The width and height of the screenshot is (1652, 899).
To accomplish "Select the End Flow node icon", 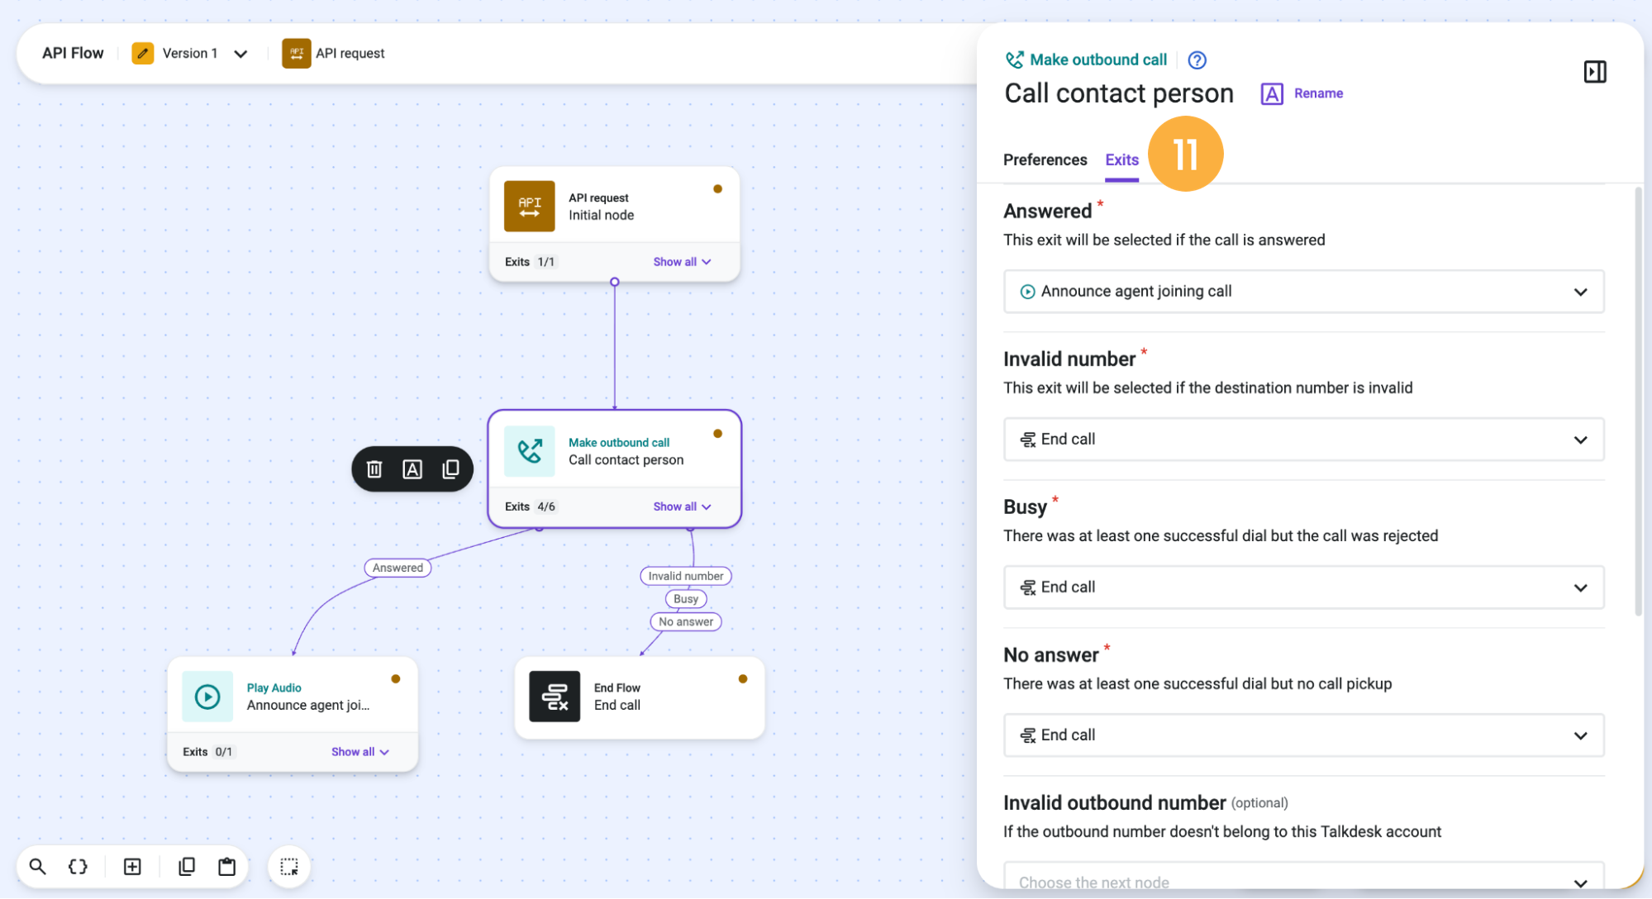I will 554,697.
